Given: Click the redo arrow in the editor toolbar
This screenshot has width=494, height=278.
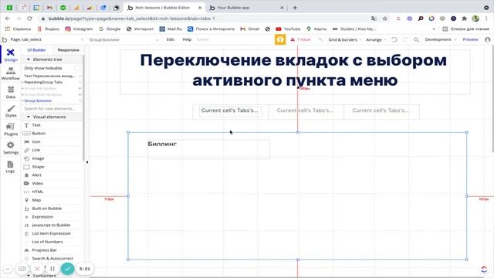Looking at the screenshot, I should (x=405, y=39).
